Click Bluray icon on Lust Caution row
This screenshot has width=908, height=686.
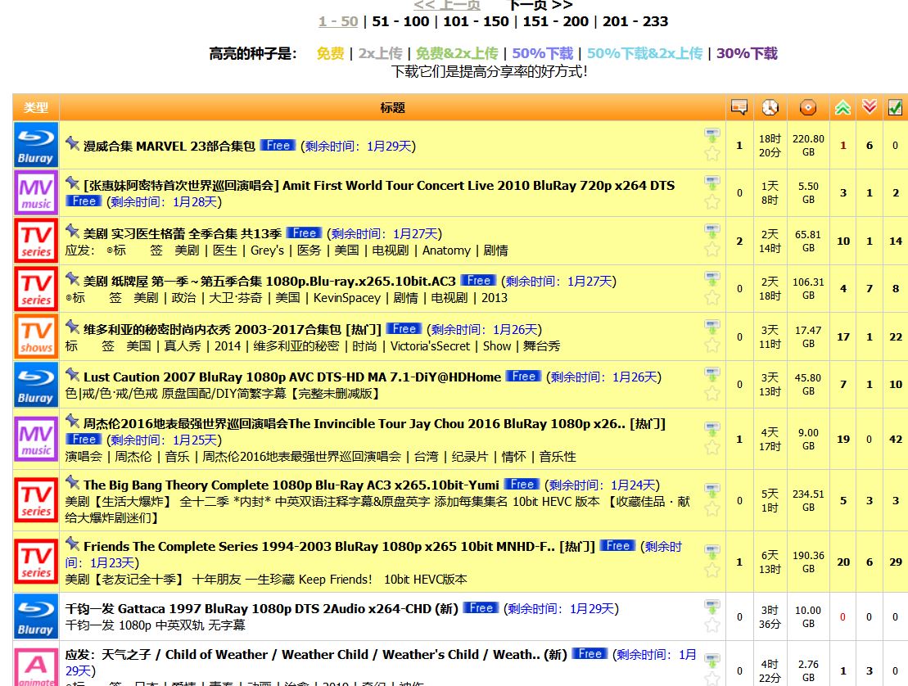coord(36,385)
